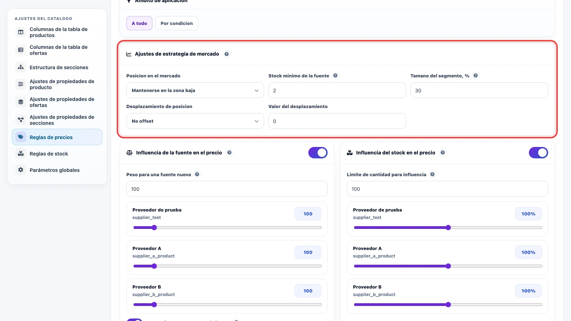Select the A todo scope option
The image size is (571, 321).
(139, 23)
